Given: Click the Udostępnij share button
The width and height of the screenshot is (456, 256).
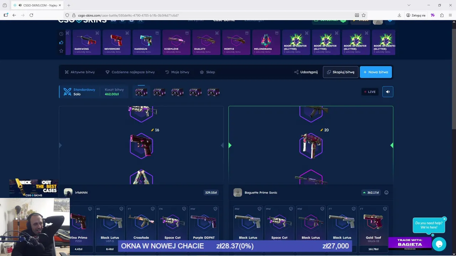Looking at the screenshot, I should [306, 72].
